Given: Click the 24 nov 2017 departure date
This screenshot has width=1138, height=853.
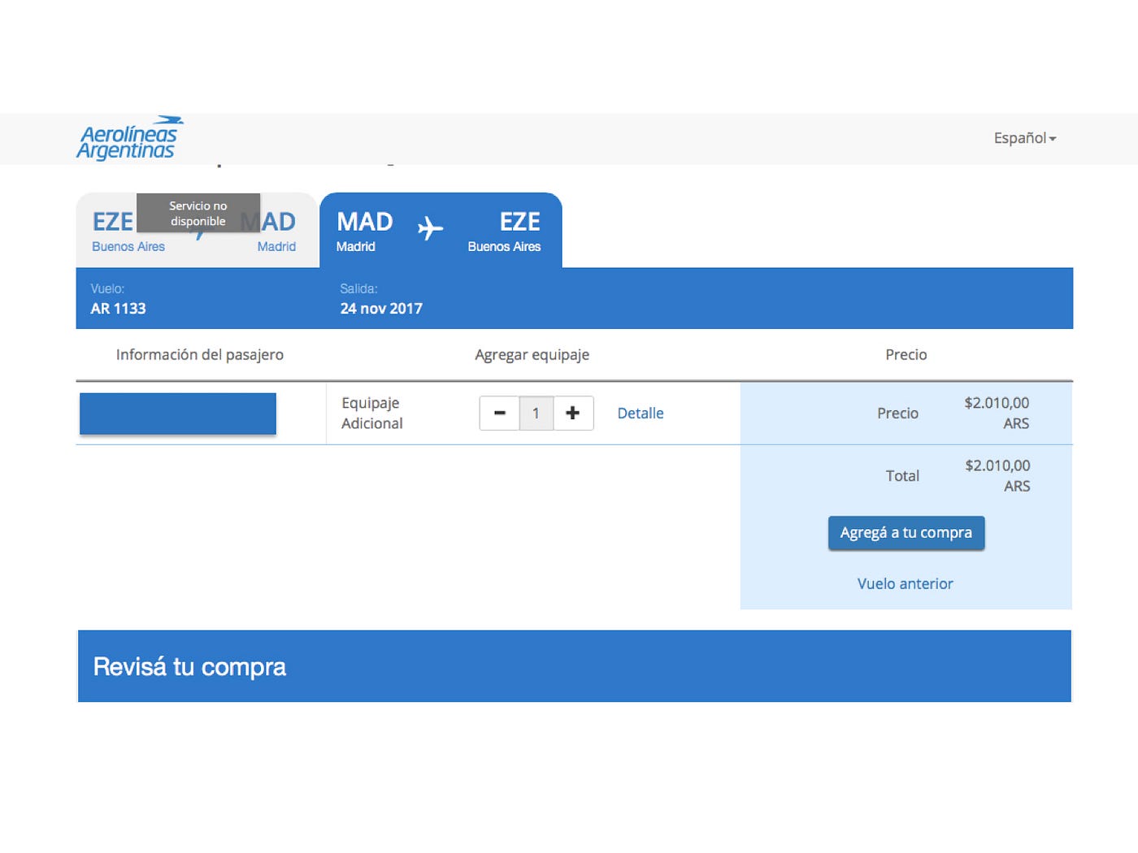Looking at the screenshot, I should (x=381, y=309).
